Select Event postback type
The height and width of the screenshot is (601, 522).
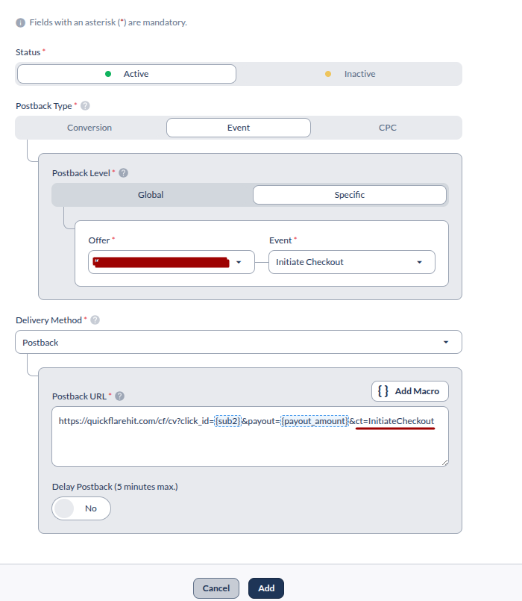238,128
